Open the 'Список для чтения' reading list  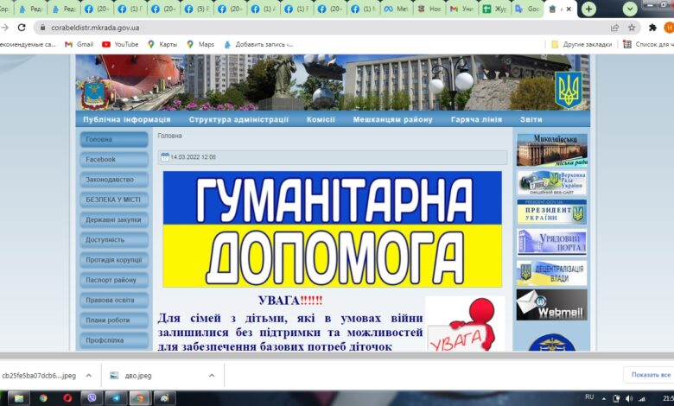(648, 44)
